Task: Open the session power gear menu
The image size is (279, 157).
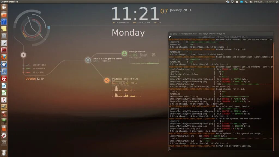Action: pyautogui.click(x=277, y=2)
